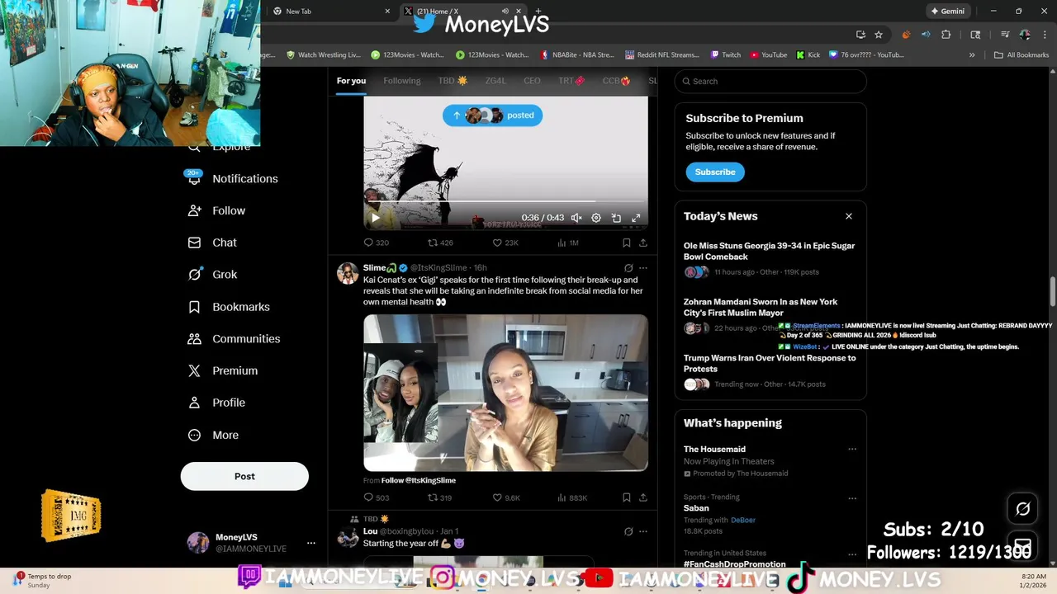Share Slime's post
Image resolution: width=1057 pixels, height=594 pixels.
pos(643,497)
